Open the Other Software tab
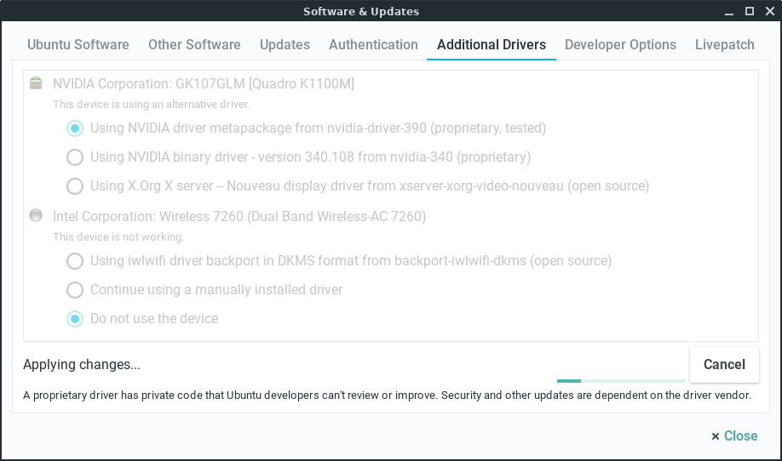Image resolution: width=782 pixels, height=461 pixels. tap(194, 45)
